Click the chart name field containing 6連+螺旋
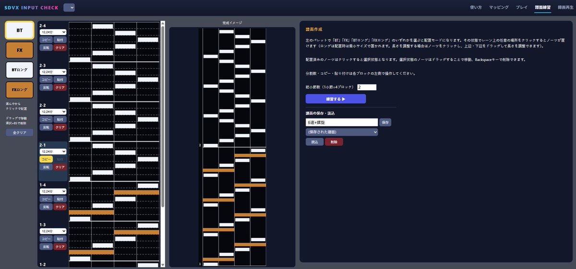The image size is (576, 269). [342, 122]
